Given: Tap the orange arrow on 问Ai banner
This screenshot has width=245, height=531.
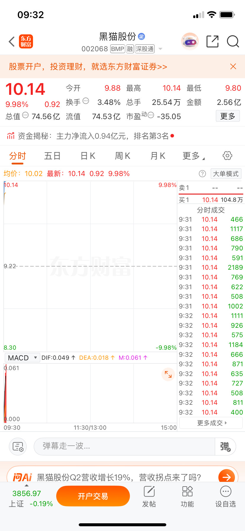Looking at the screenshot, I should coord(227,477).
